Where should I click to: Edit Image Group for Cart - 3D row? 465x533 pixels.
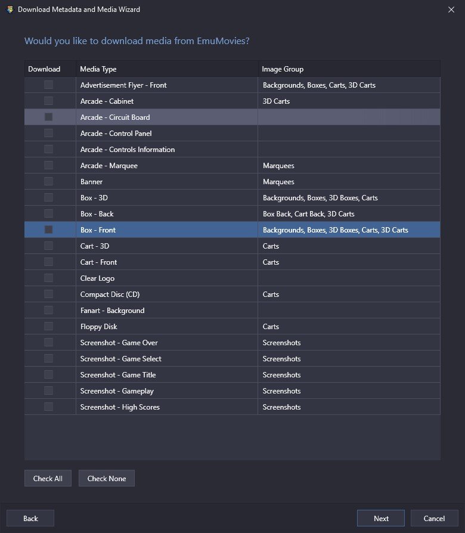pos(349,246)
